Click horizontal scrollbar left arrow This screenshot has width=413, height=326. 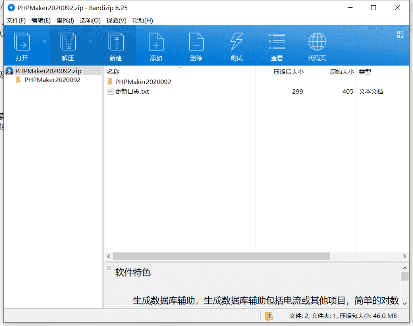109,256
